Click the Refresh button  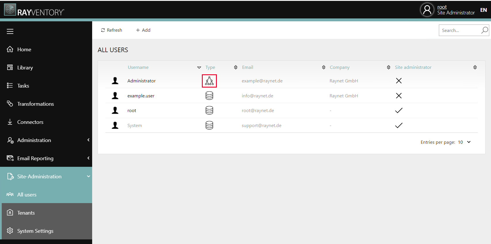tap(111, 30)
